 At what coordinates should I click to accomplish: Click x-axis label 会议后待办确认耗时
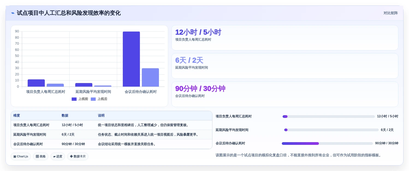(x=141, y=92)
